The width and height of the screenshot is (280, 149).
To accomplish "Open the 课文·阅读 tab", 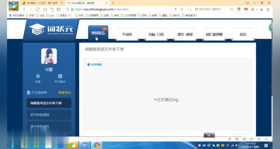I will pyautogui.click(x=185, y=34).
